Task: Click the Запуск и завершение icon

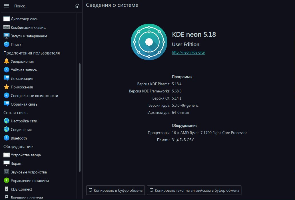Action: pos(6,36)
